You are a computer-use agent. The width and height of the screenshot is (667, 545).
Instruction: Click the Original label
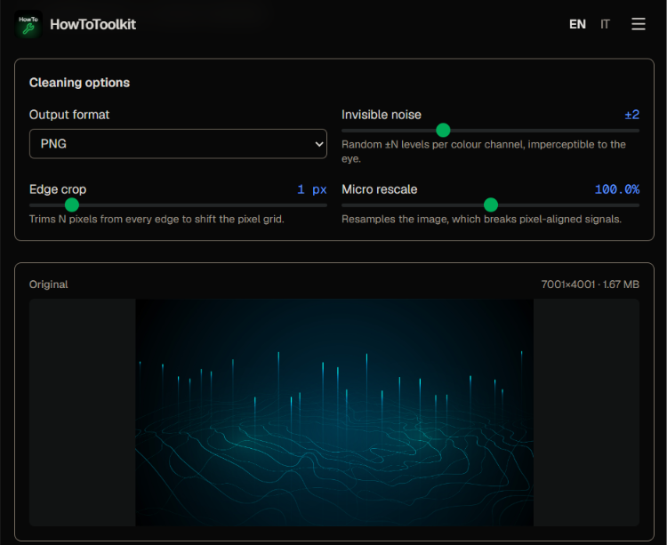[49, 285]
